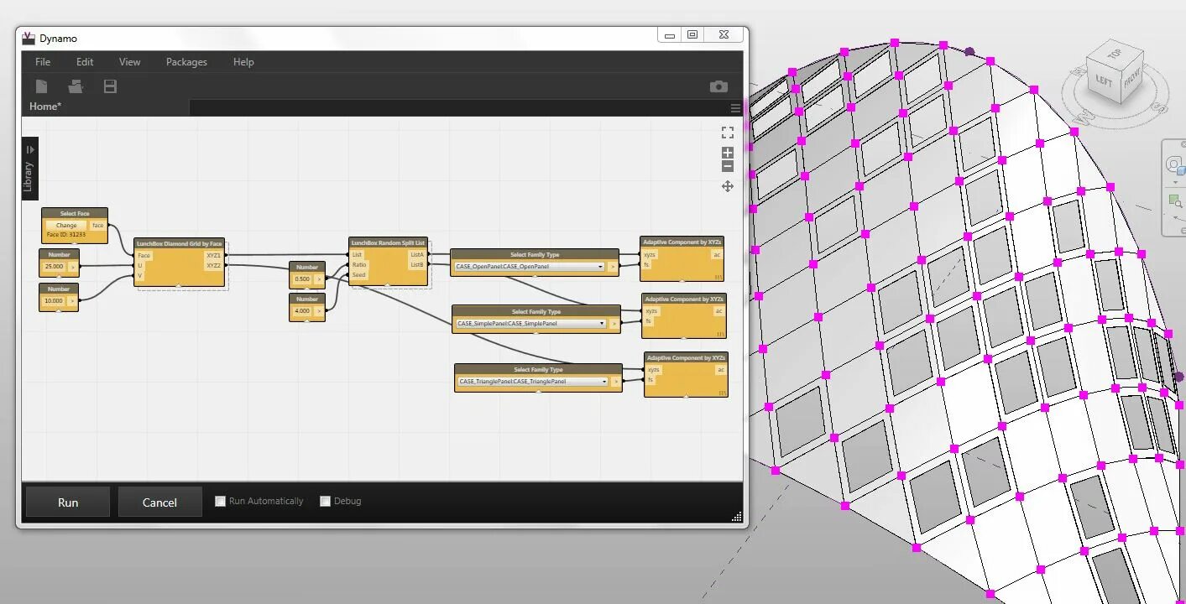Click the XYZ2 output port on Diamond Grid
1186x604 pixels.
point(213,265)
